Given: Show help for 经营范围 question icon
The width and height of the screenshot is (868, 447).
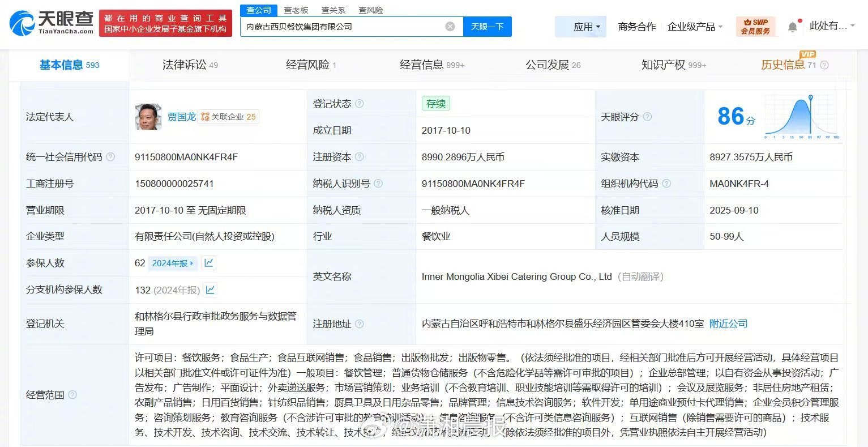Looking at the screenshot, I should [x=72, y=395].
